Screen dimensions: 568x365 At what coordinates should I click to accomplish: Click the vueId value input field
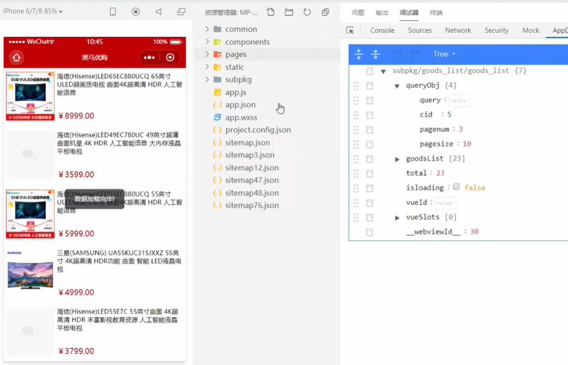tap(445, 203)
